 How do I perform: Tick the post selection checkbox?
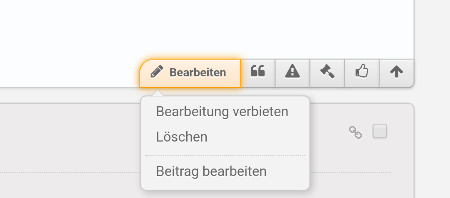coord(380,131)
